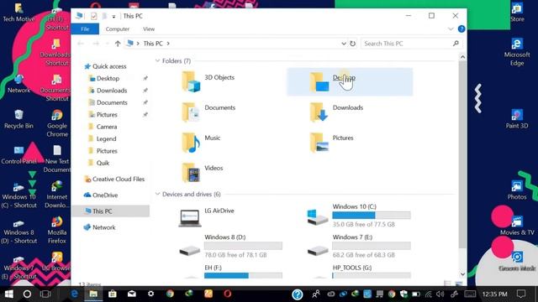Image resolution: width=538 pixels, height=302 pixels.
Task: Open Microsoft Edge desktop icon
Action: 517,52
